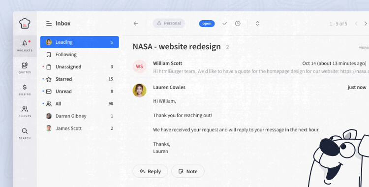Click the Search magnifier icon
Image resolution: width=369 pixels, height=187 pixels.
(x=25, y=131)
